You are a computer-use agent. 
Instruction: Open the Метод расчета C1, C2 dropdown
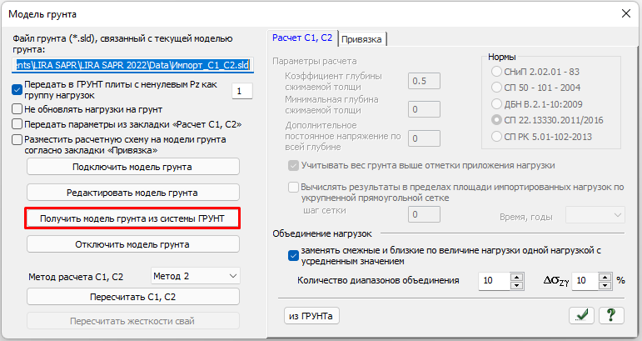(195, 275)
